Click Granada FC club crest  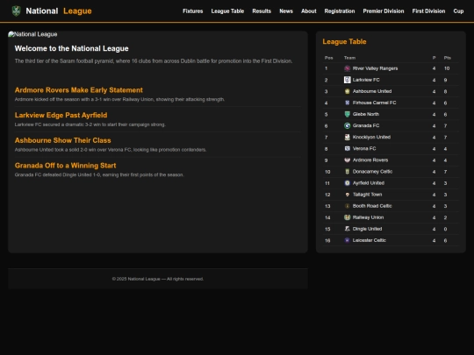[347, 126]
